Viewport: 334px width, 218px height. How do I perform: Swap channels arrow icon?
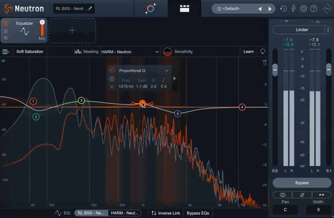click(x=322, y=195)
